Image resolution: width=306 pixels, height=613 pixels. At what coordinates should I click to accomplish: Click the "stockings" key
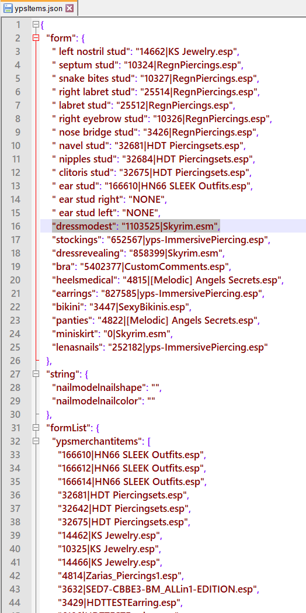(x=77, y=240)
